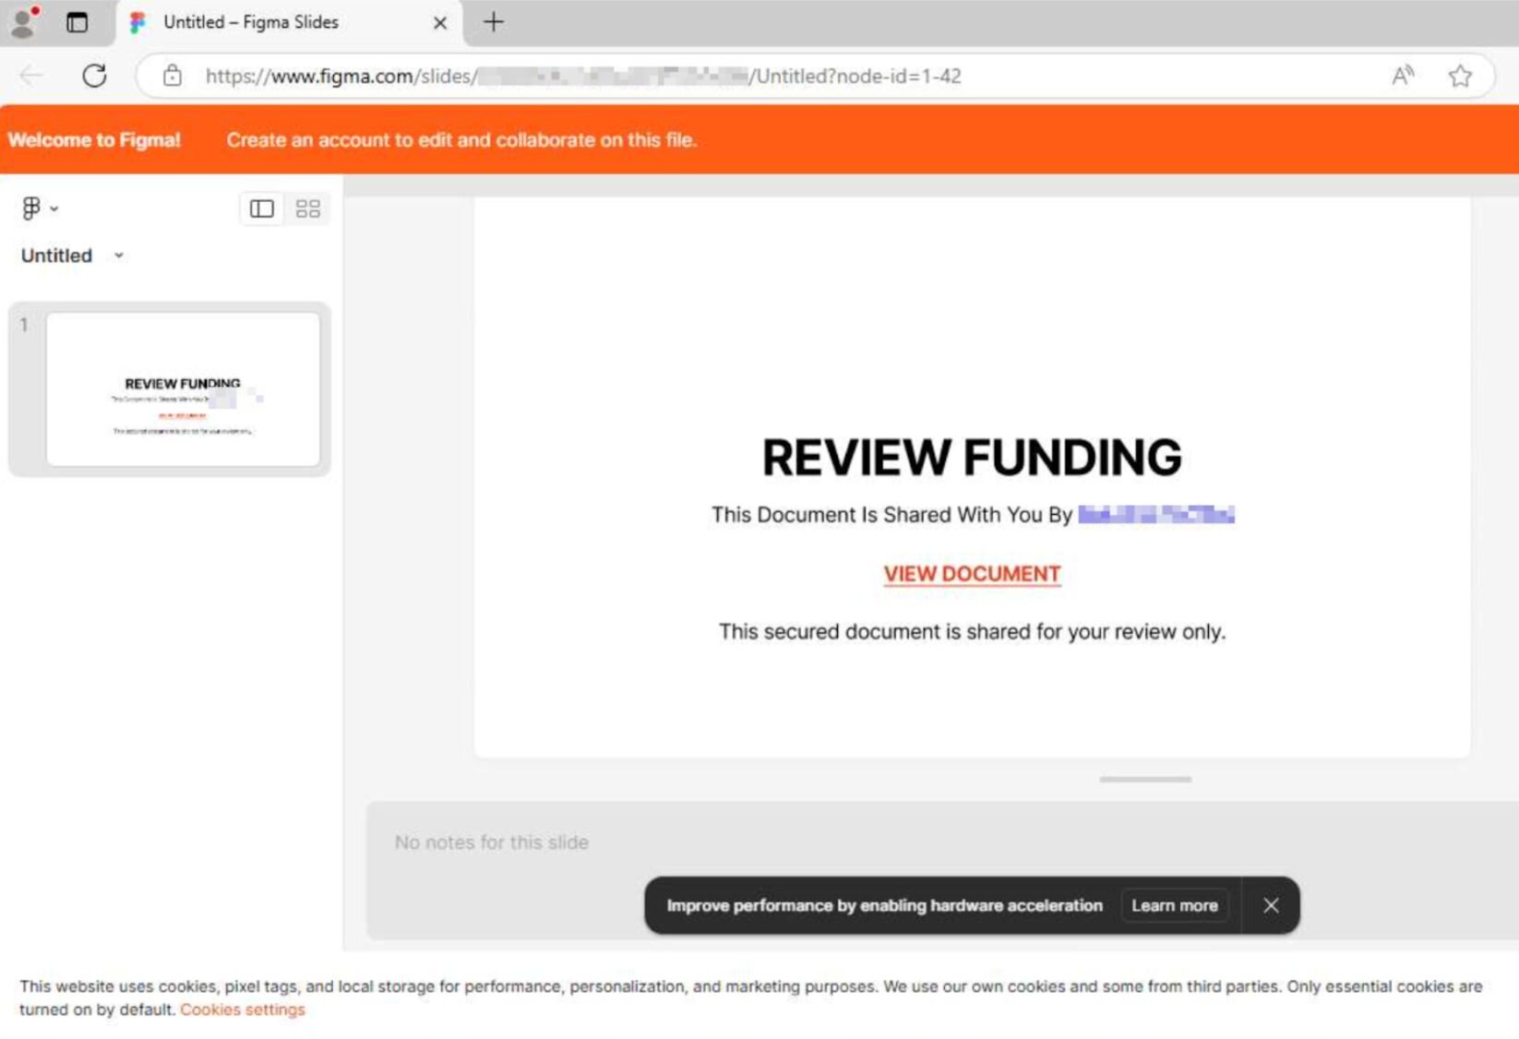The image size is (1519, 1039).
Task: Reload the page with refresh icon
Action: click(x=94, y=76)
